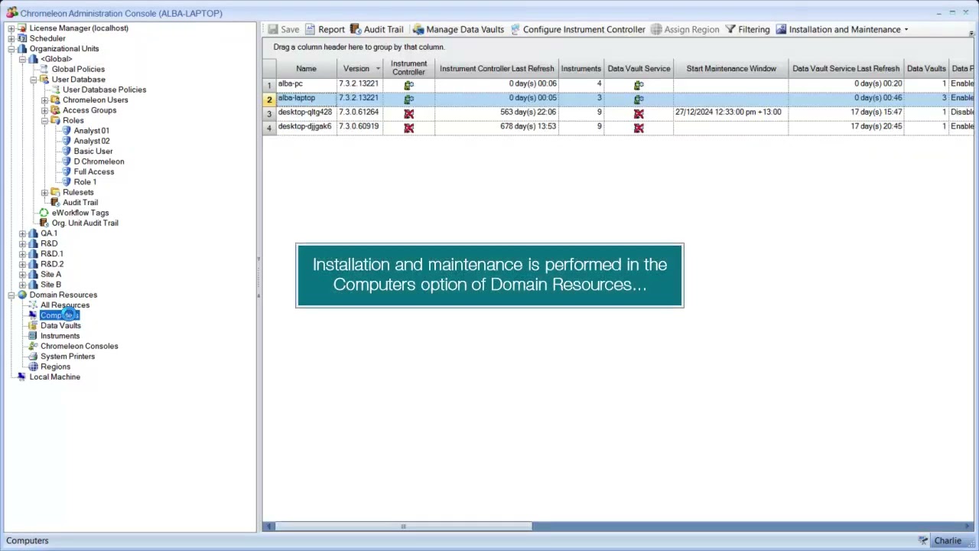This screenshot has width=979, height=551.
Task: Click the Manage Data Vaults icon
Action: [x=418, y=30]
